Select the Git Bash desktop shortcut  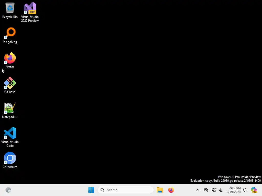point(10,85)
